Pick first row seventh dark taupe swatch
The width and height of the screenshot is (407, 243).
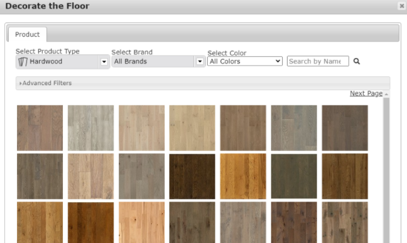[345, 128]
